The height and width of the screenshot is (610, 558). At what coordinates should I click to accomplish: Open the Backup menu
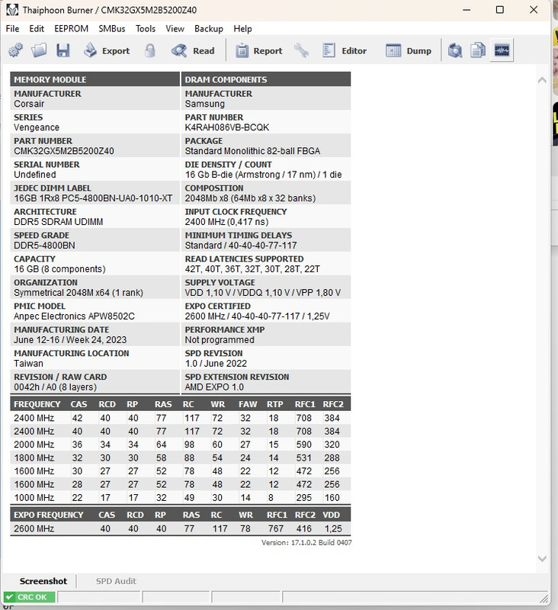[209, 29]
